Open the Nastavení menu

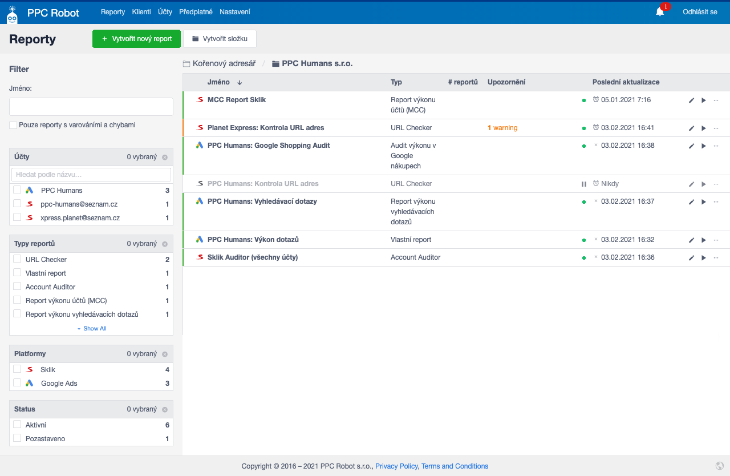[x=235, y=12]
